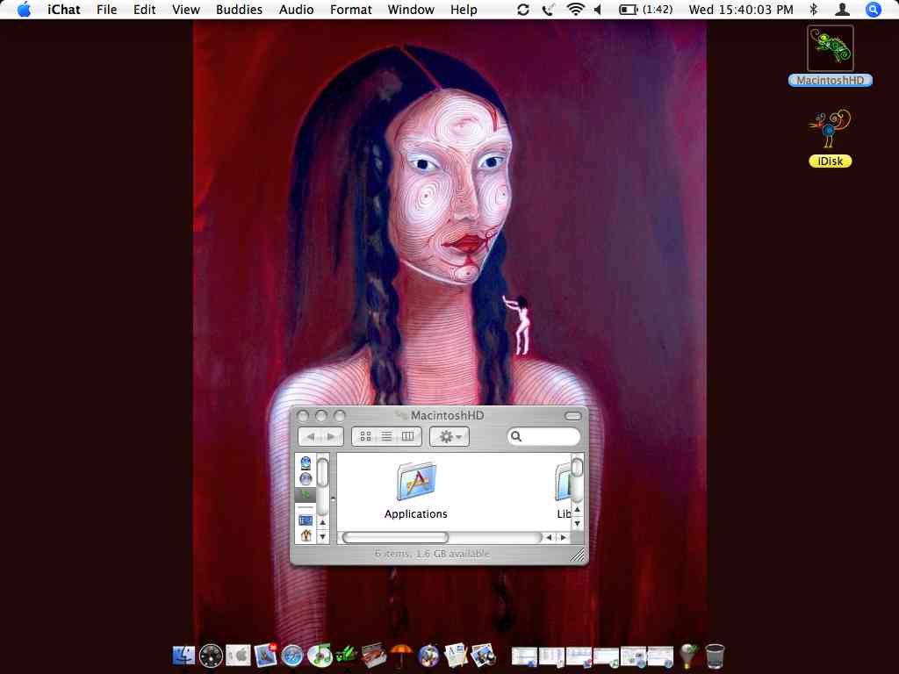Open Dashboard from the Dock

tap(211, 655)
